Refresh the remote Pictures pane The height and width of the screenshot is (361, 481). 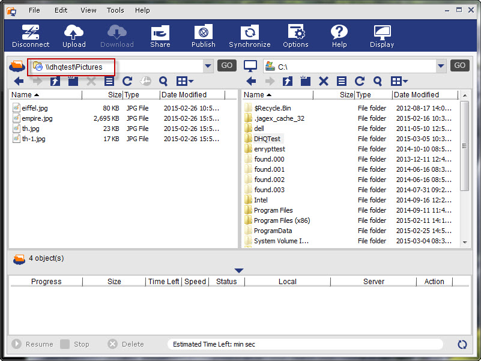point(127,81)
